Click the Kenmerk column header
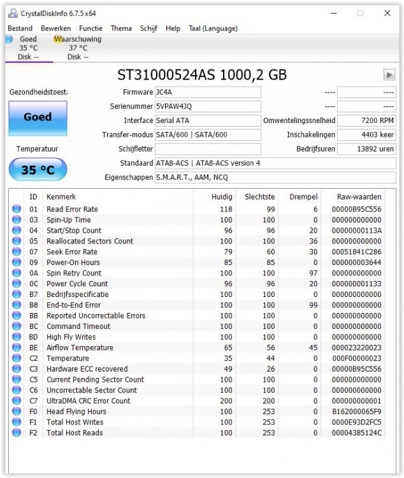Screen dimensions: 404x478 point(61,197)
